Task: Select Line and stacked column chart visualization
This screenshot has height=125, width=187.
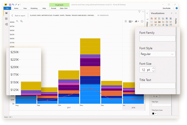Action: click(163, 21)
